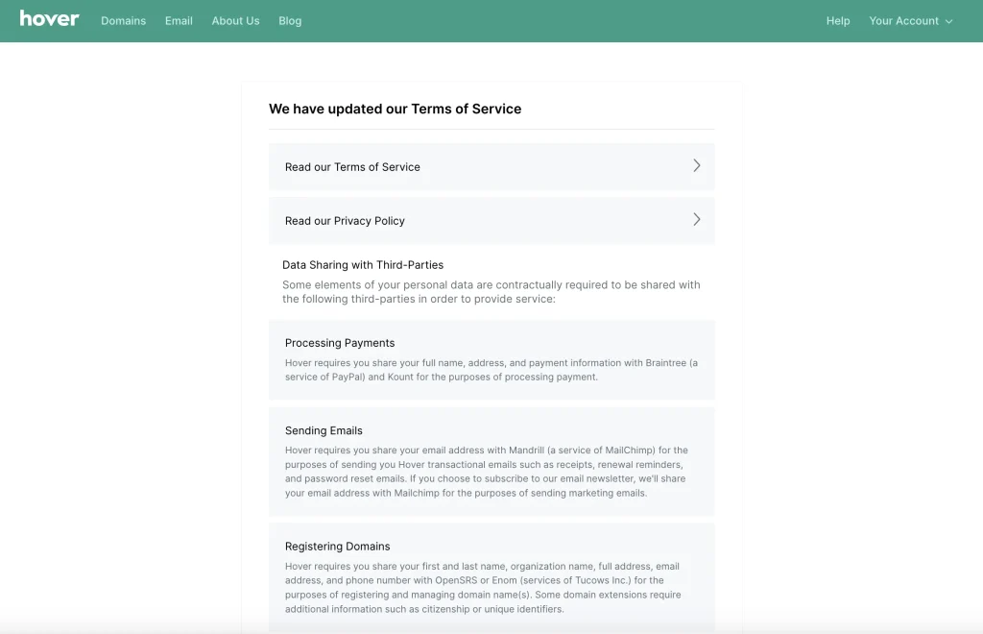Click the right chevron on the Privacy Policy row

pos(697,219)
